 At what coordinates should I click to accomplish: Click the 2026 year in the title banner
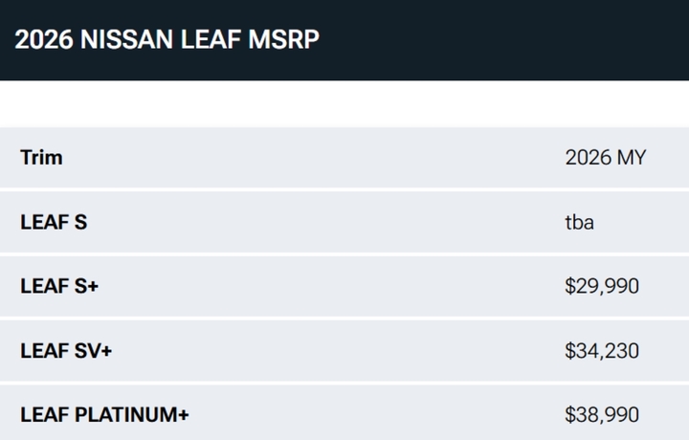pyautogui.click(x=42, y=40)
